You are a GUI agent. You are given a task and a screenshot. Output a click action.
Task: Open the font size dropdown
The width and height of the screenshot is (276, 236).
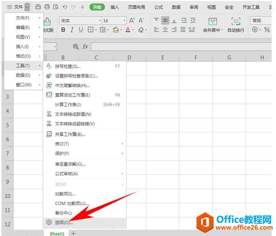(x=125, y=21)
